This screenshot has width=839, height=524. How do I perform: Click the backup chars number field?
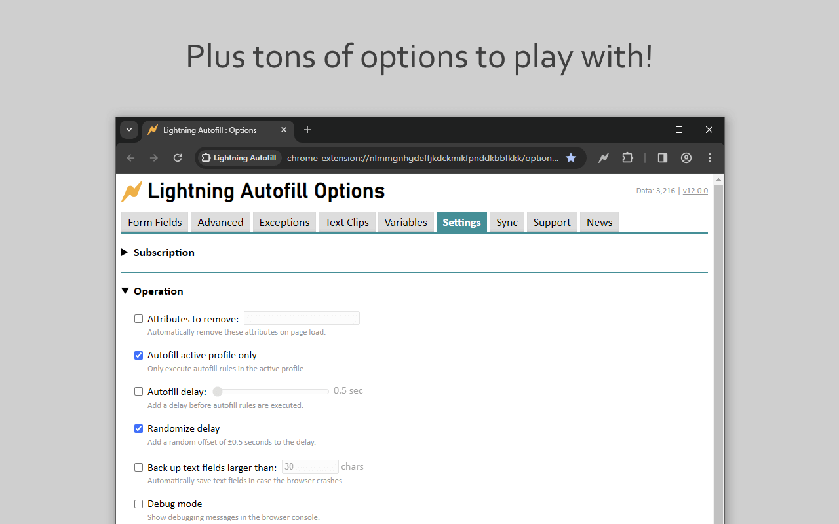point(310,467)
